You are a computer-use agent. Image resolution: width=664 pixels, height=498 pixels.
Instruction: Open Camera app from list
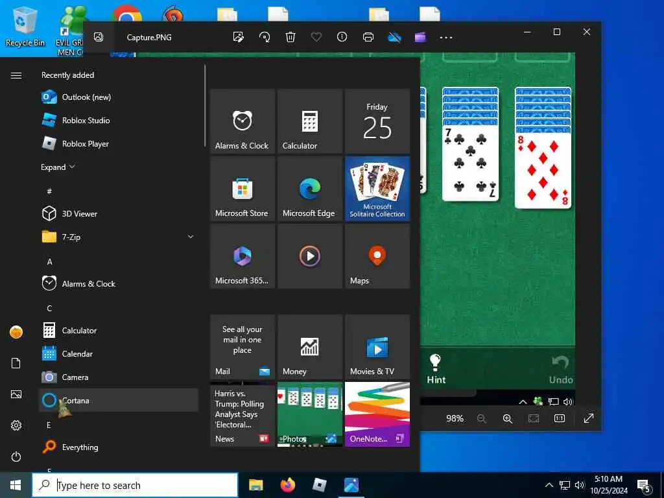click(x=119, y=377)
